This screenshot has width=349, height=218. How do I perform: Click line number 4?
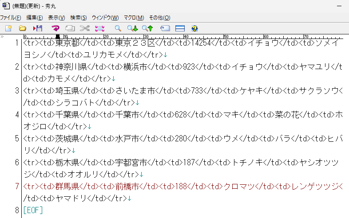[17, 115]
